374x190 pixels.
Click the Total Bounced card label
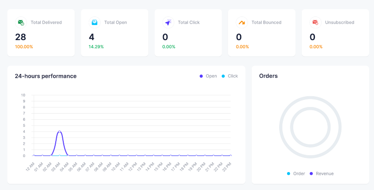click(x=266, y=22)
